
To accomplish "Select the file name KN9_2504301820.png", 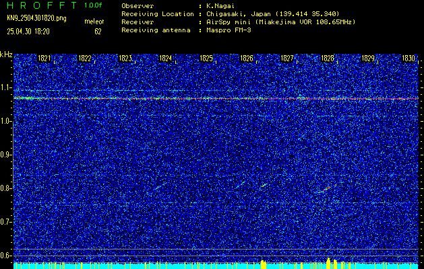I will (36, 18).
